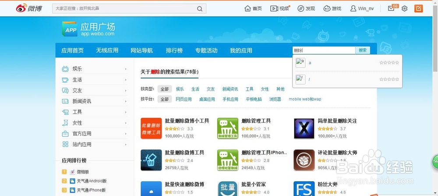Go to the 网站导航 tab

click(x=142, y=50)
